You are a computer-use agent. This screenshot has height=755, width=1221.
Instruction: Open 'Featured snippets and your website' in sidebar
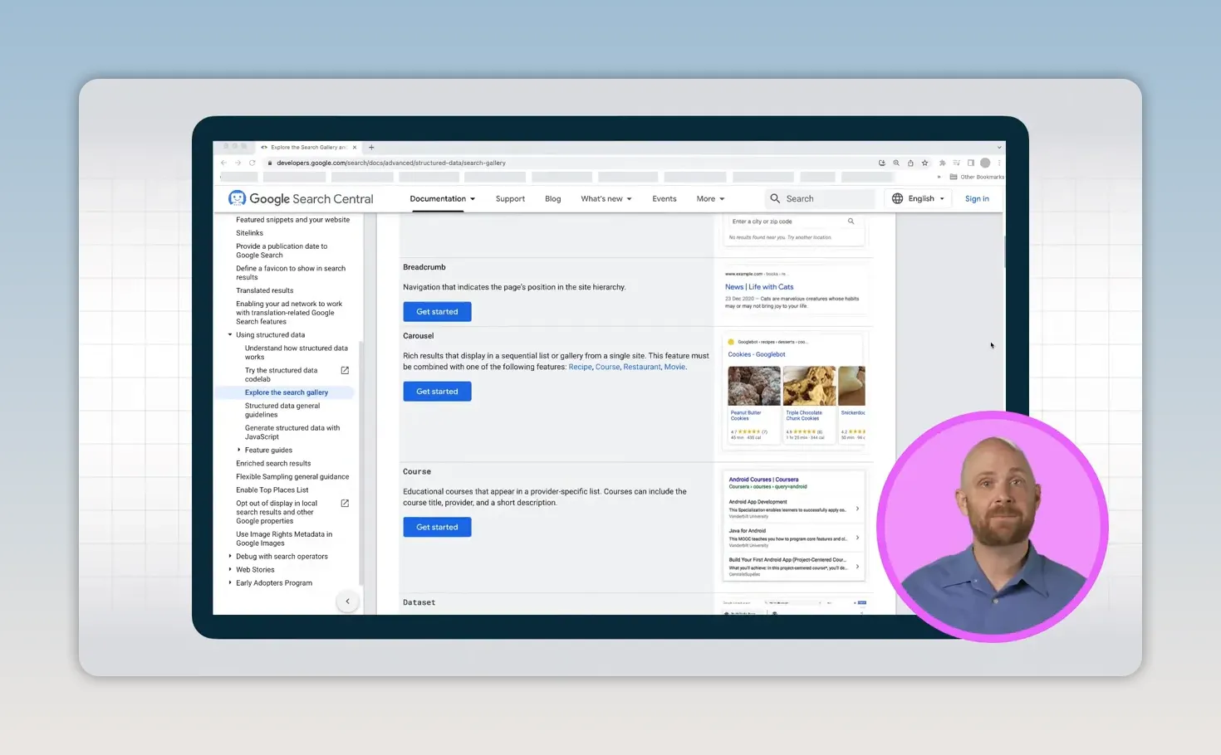[292, 220]
